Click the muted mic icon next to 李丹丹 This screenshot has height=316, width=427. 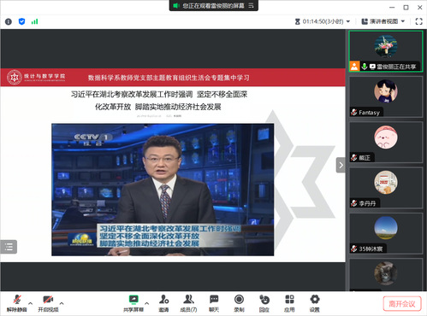click(354, 203)
